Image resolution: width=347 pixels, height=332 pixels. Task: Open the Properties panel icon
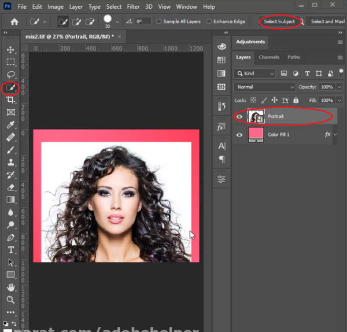click(222, 179)
